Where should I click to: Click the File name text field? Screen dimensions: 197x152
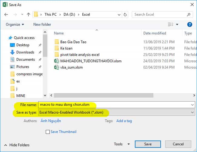pos(117,105)
